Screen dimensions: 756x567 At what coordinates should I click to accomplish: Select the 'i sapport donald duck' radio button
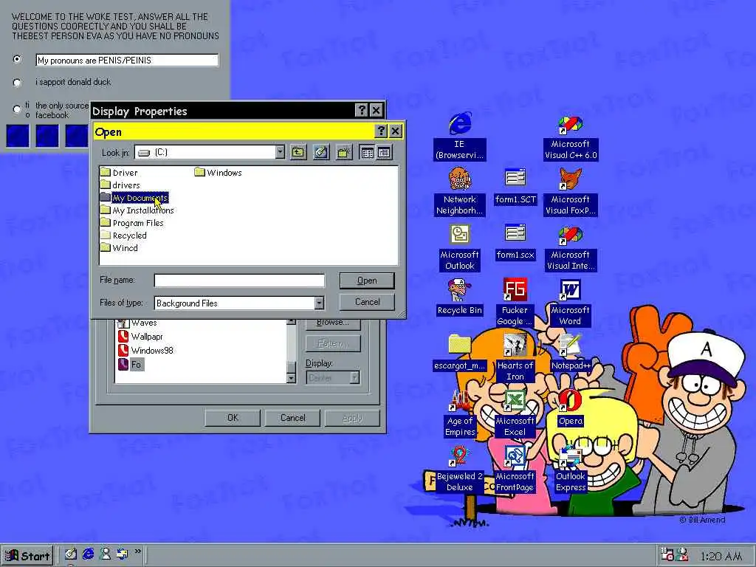click(17, 83)
